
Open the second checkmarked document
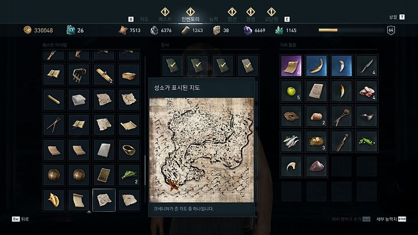197,66
